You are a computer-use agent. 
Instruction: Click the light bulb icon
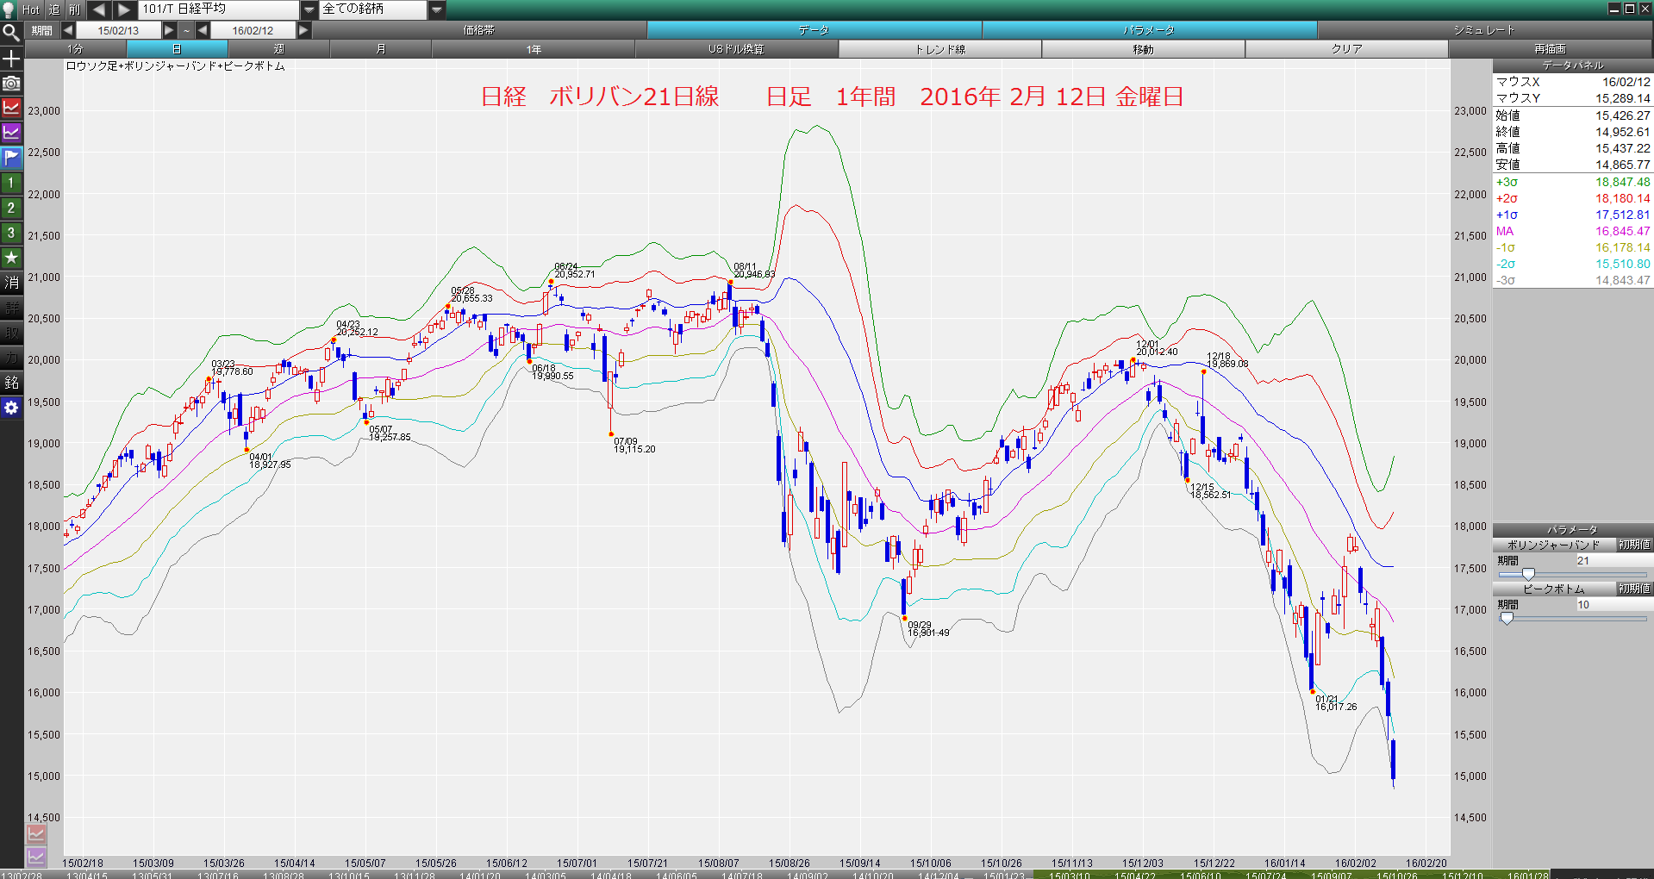9,9
